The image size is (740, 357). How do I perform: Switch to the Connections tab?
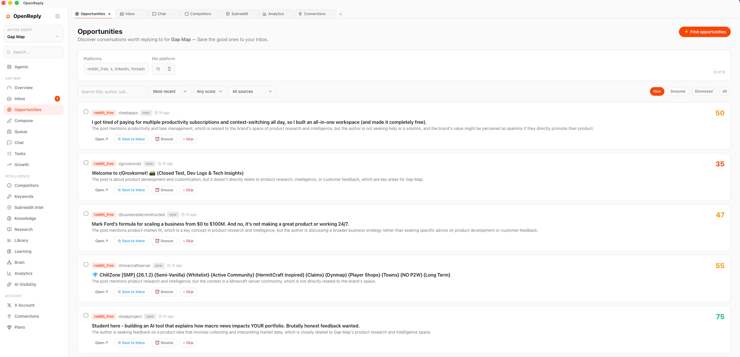(x=315, y=14)
